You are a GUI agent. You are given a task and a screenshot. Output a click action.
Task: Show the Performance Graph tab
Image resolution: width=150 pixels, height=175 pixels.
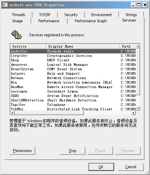(x=91, y=21)
